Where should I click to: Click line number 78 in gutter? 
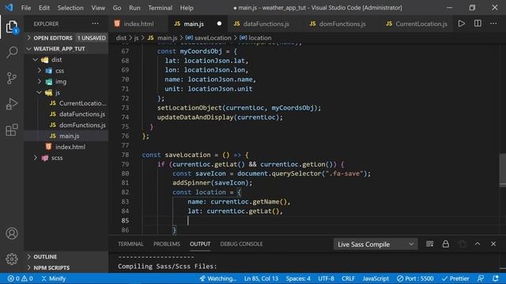click(x=125, y=155)
